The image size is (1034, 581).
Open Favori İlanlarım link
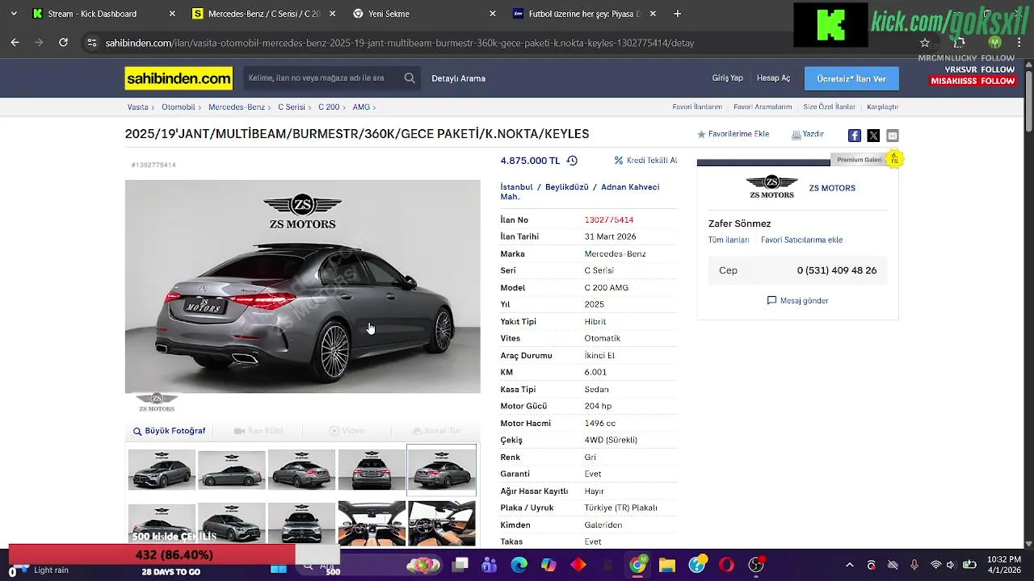click(697, 107)
